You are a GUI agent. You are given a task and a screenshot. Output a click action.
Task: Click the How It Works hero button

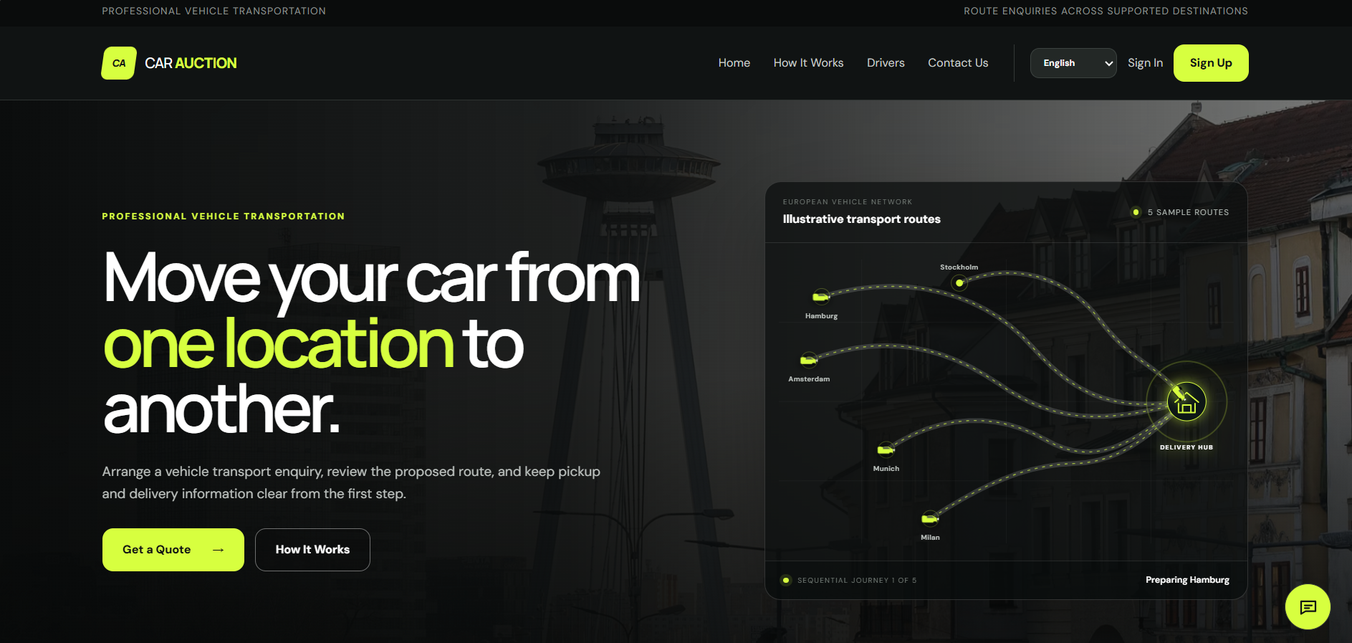pyautogui.click(x=312, y=550)
